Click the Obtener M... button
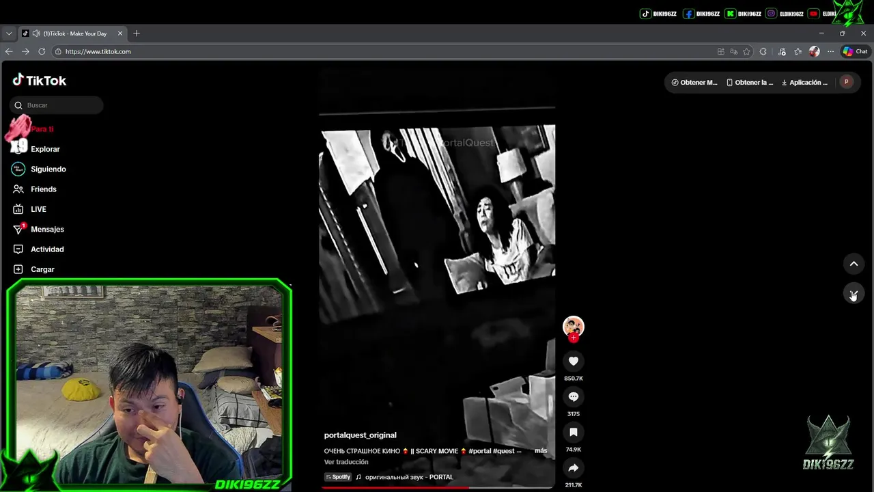This screenshot has height=492, width=874. (694, 82)
